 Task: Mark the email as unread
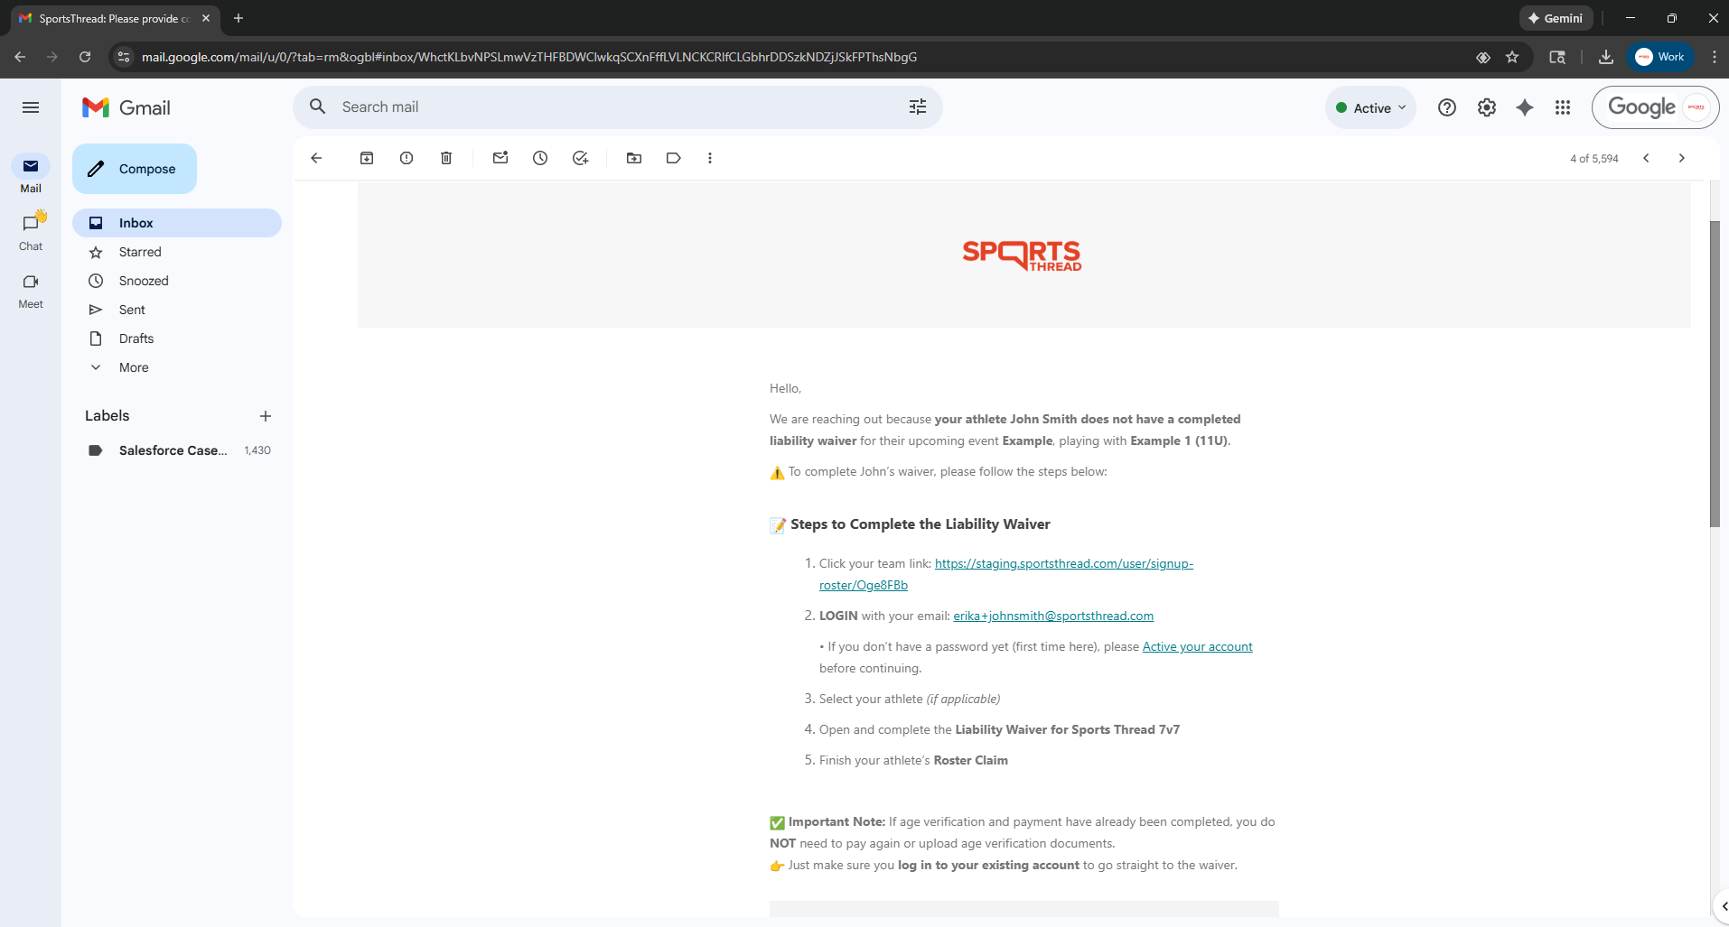500,158
